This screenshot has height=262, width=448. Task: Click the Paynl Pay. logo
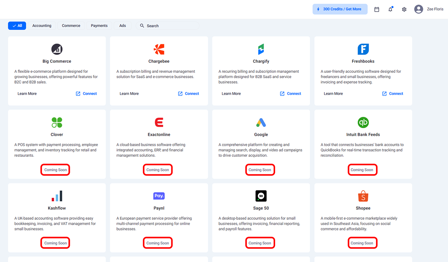click(159, 196)
